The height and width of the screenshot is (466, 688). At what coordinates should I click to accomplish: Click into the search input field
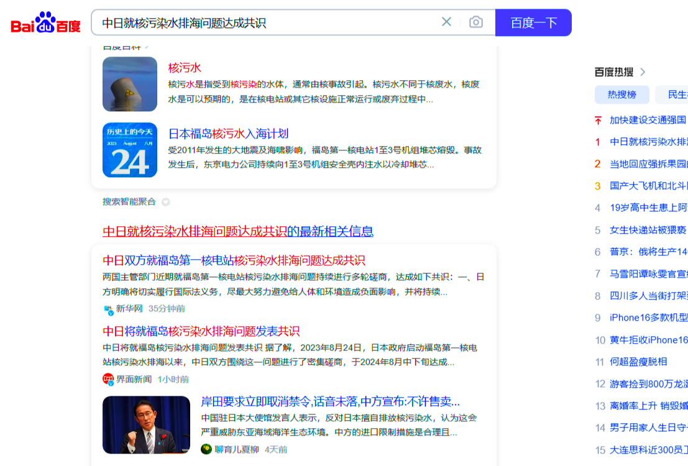click(x=267, y=23)
